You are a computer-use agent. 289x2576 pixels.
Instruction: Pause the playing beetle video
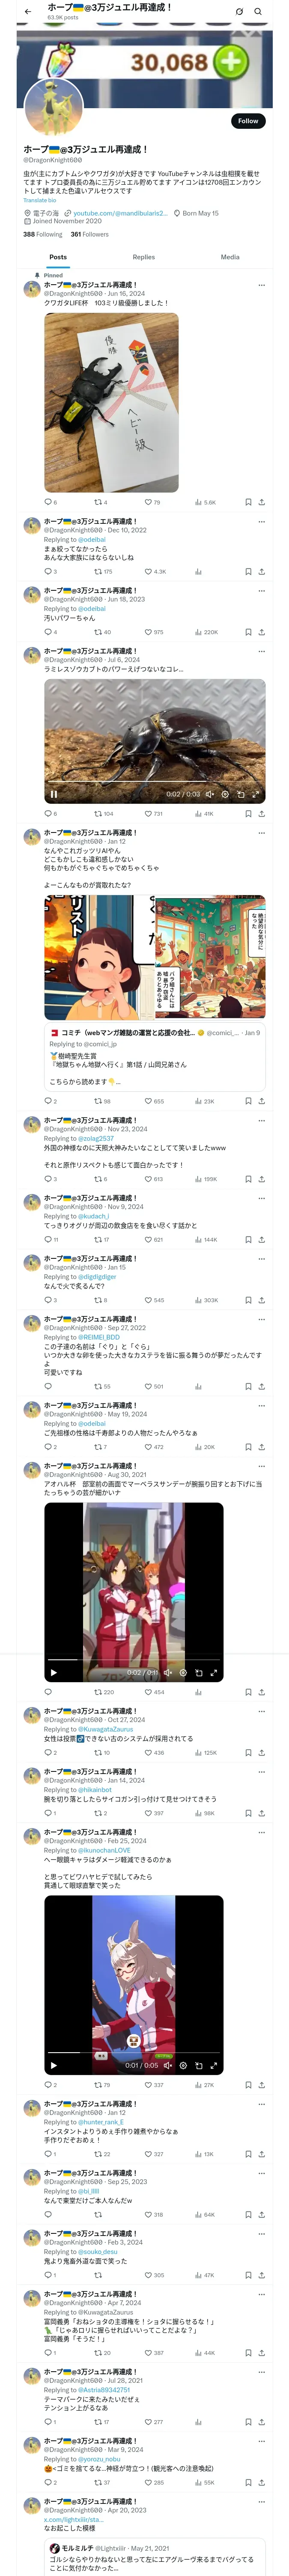click(54, 794)
